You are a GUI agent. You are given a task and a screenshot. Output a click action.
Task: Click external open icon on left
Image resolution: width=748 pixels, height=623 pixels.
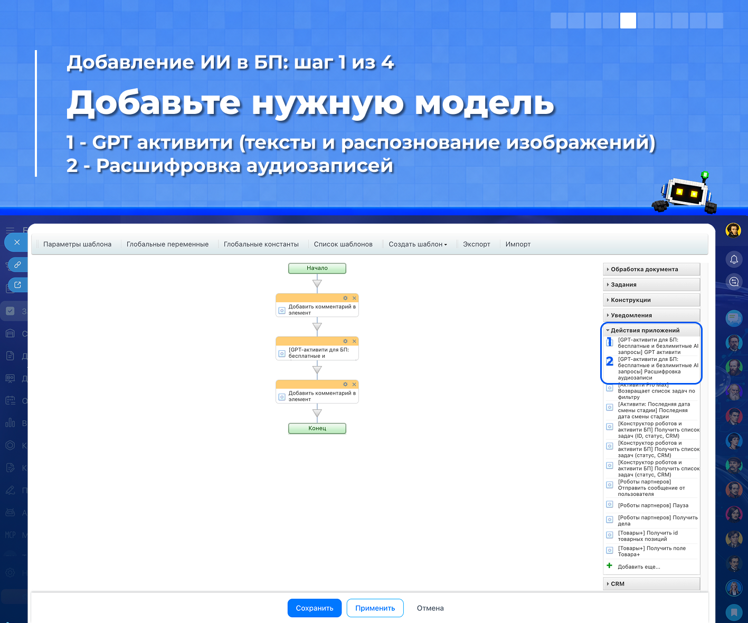click(x=17, y=285)
